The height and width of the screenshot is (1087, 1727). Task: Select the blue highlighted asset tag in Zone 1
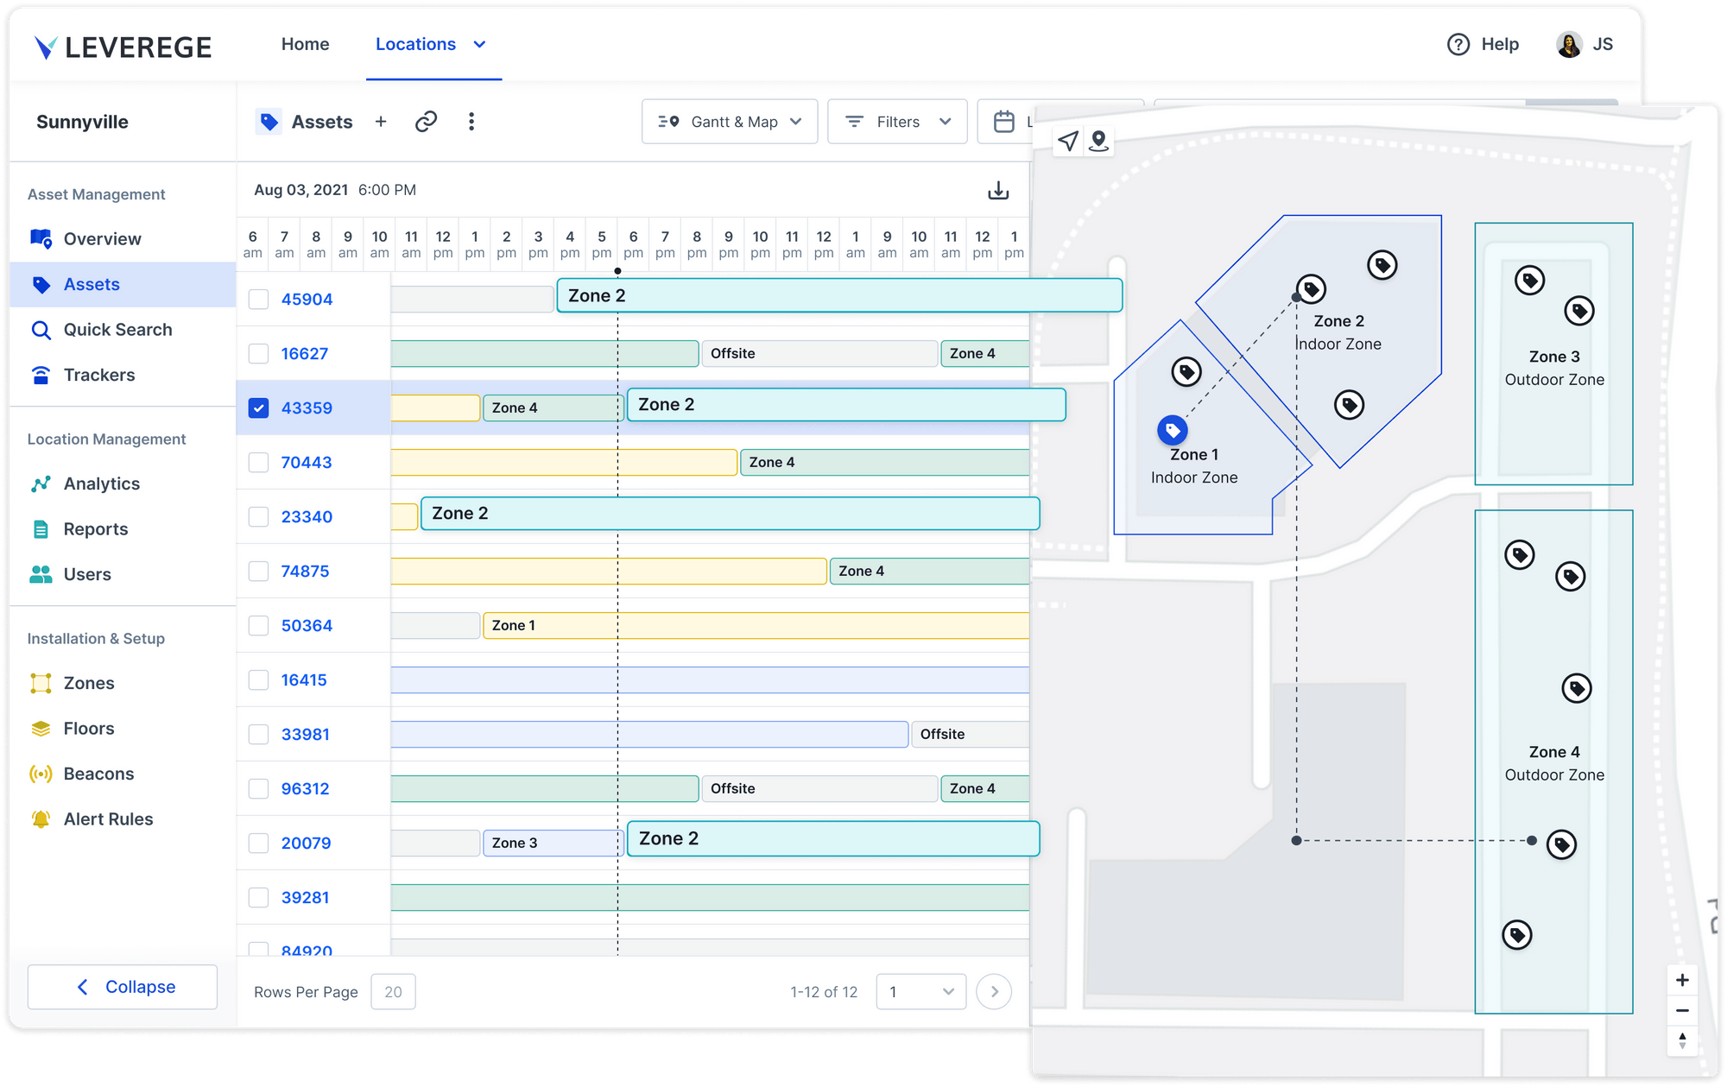[1172, 429]
